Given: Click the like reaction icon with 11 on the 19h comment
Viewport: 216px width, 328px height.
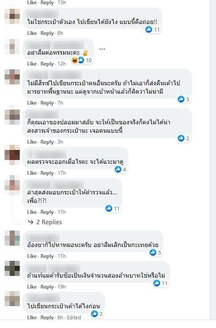Looking at the screenshot, I should point(157,283).
